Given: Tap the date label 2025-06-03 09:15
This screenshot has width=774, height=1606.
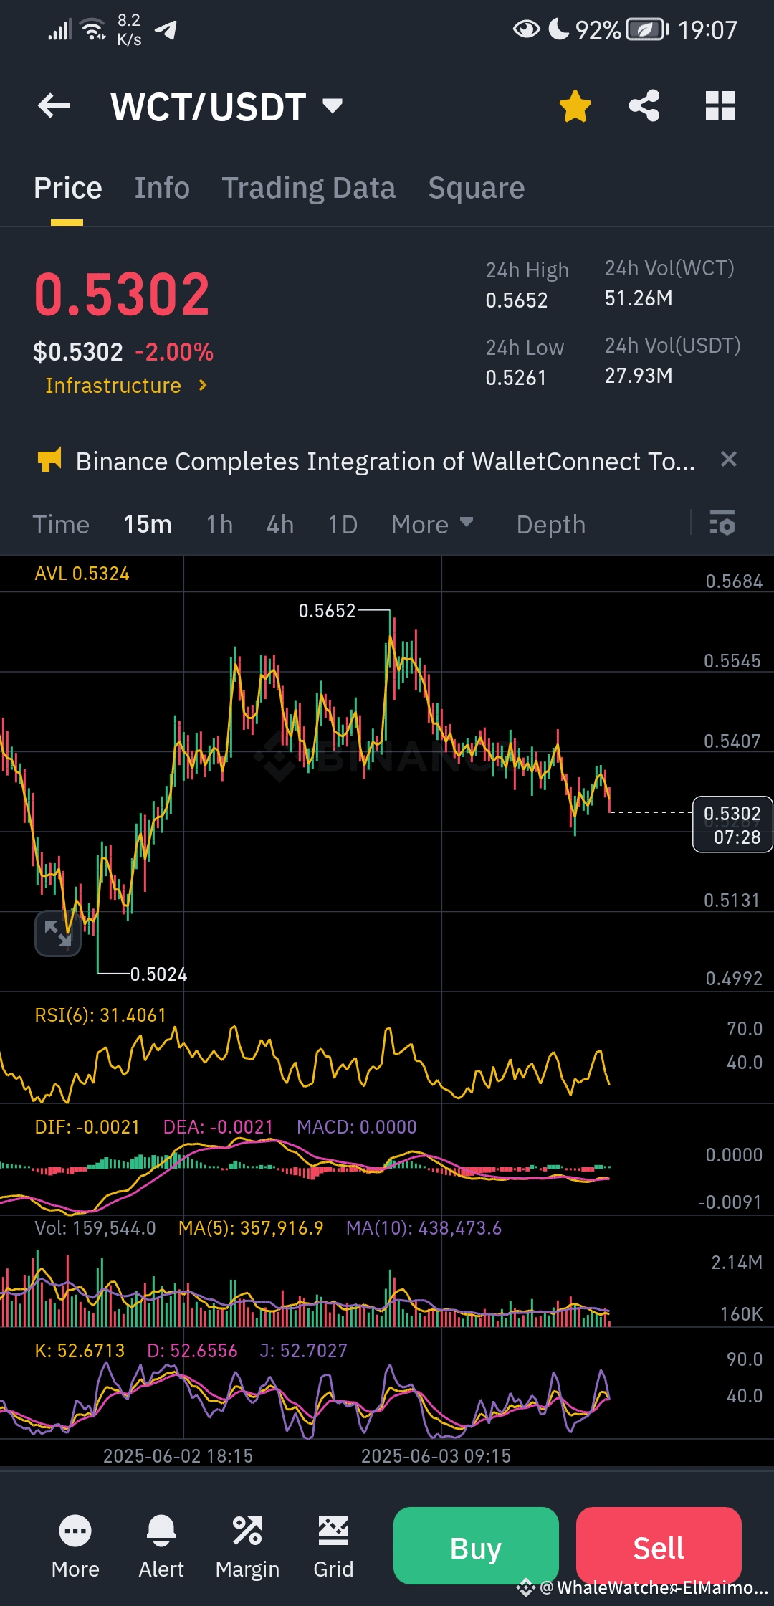Looking at the screenshot, I should pyautogui.click(x=436, y=1456).
